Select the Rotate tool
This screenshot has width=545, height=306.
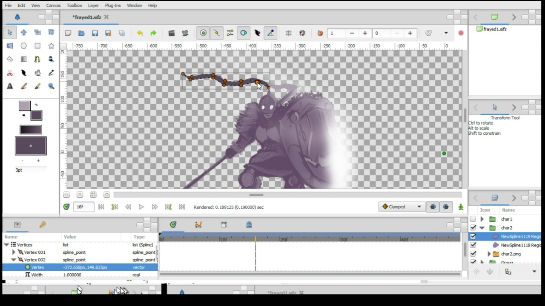click(x=52, y=32)
